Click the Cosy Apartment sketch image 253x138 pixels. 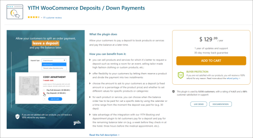pyautogui.click(x=29, y=86)
